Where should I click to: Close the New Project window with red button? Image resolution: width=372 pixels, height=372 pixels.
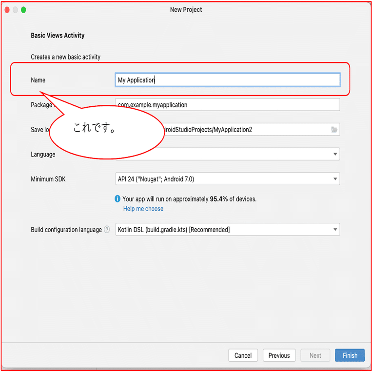[7, 10]
